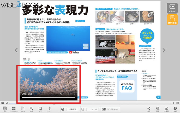Open the 共有 share options
Viewport: 180px width, 113px height.
pos(149,109)
